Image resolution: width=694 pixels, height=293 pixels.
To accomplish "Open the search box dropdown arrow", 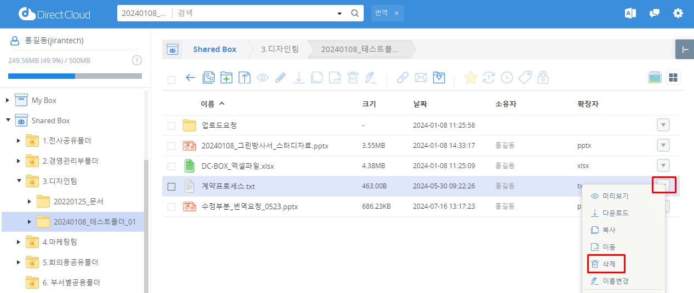I will [340, 13].
